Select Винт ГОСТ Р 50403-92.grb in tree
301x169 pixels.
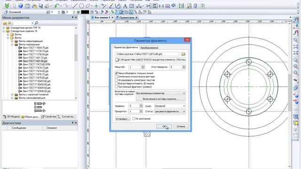coord(37,81)
